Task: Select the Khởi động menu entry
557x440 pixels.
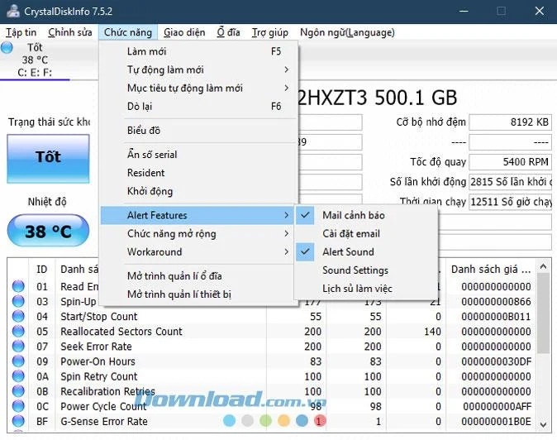Action: point(199,191)
